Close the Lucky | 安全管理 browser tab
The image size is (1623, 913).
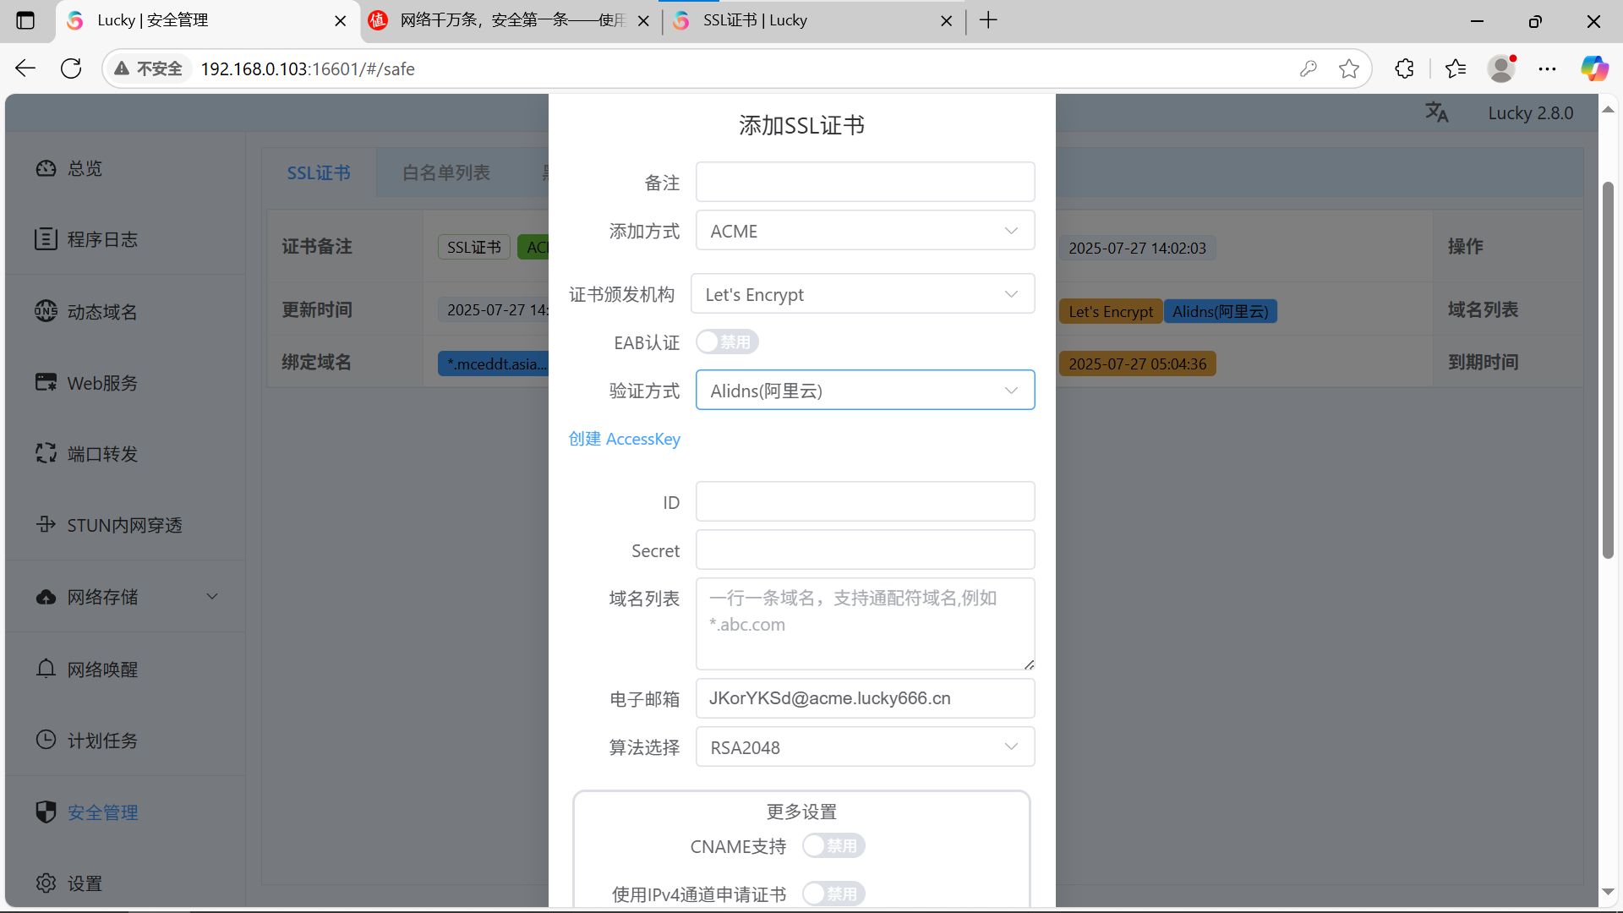pyautogui.click(x=341, y=21)
